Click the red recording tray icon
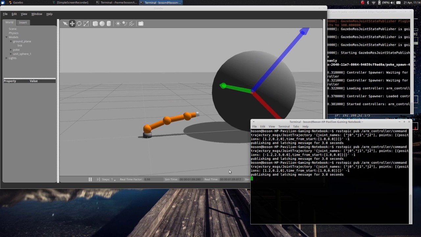This screenshot has height=237, width=421. pos(362,3)
